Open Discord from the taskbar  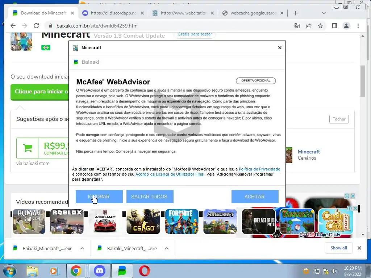(x=100, y=271)
